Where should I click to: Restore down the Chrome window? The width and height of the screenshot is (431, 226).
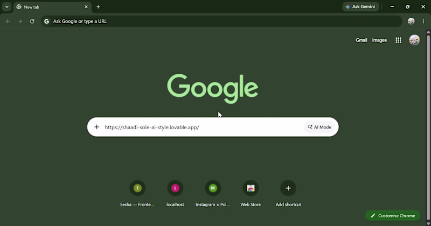point(408,6)
